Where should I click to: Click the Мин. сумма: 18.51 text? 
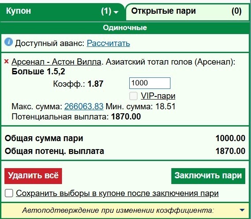(140, 106)
